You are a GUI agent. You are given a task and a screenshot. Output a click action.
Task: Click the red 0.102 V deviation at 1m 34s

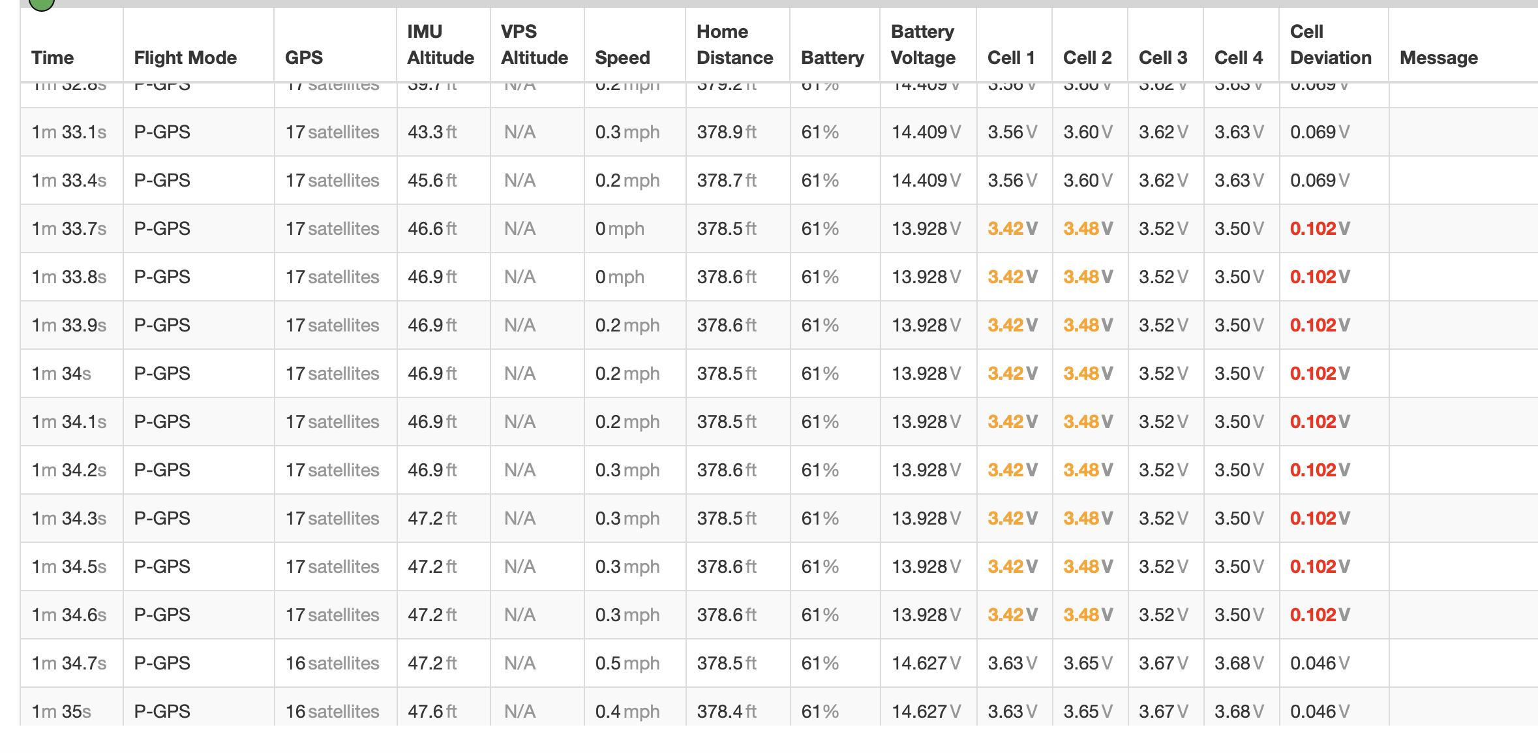click(1320, 373)
